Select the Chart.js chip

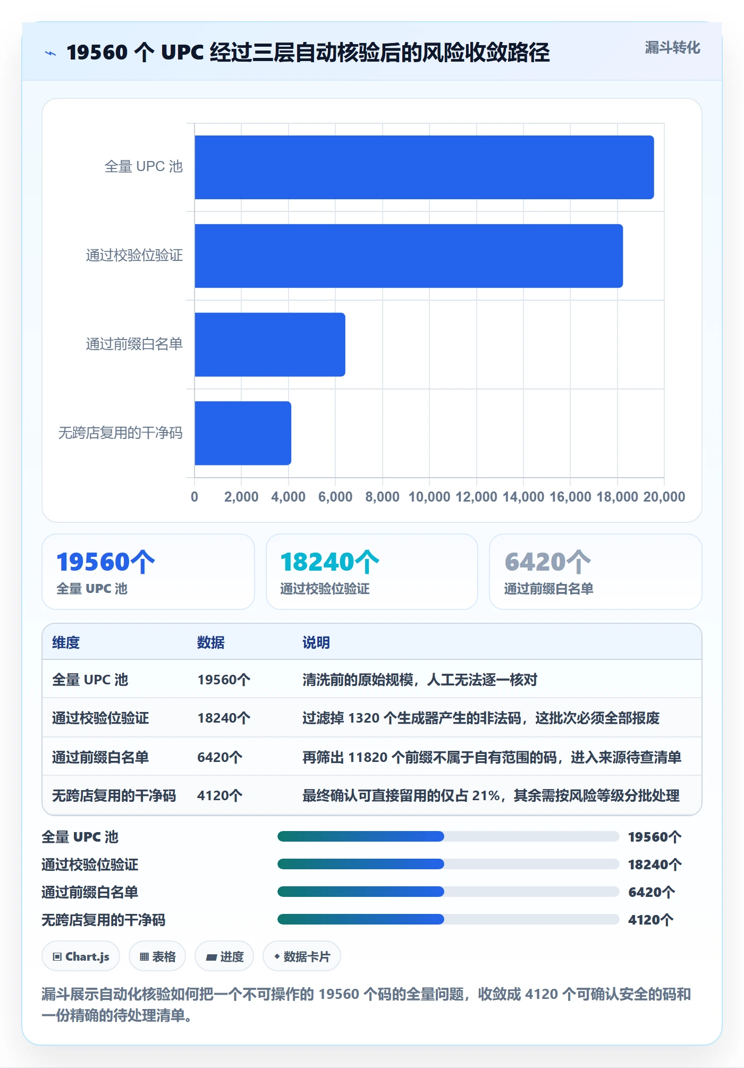click(x=81, y=956)
